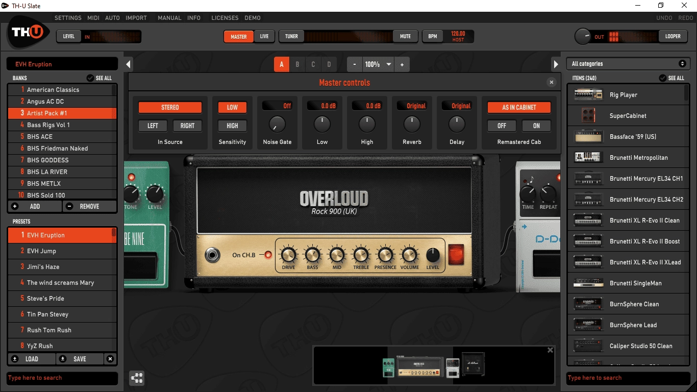Switch to LIVE mode
The image size is (697, 392).
coord(264,36)
